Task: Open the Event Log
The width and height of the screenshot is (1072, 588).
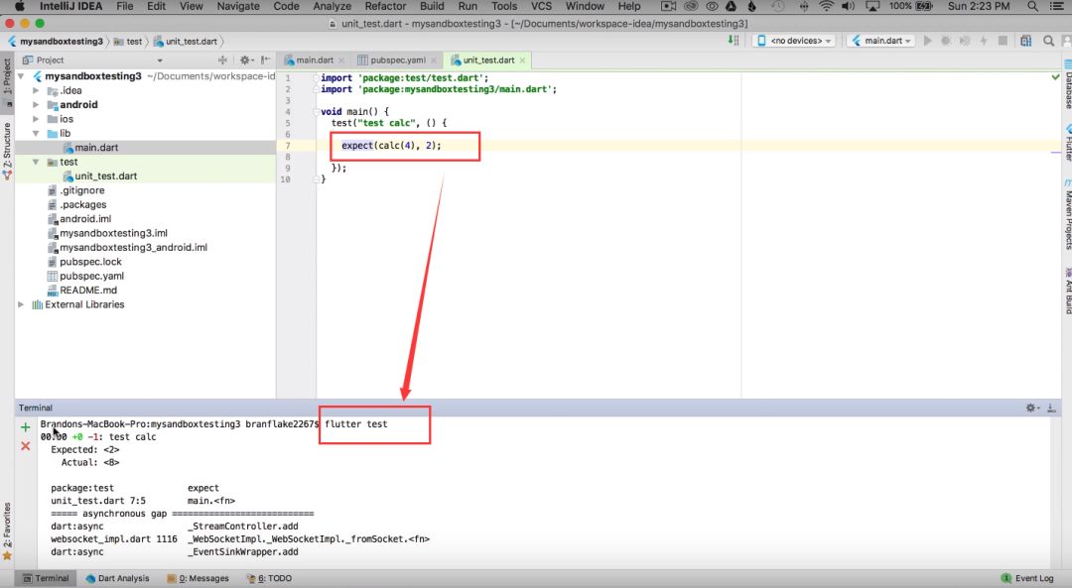Action: point(1027,578)
